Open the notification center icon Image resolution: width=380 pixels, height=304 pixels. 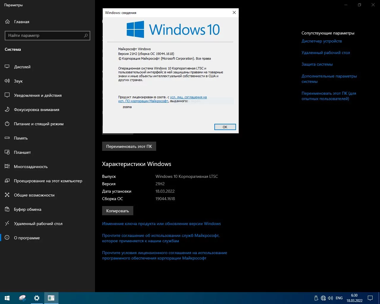[370, 298]
